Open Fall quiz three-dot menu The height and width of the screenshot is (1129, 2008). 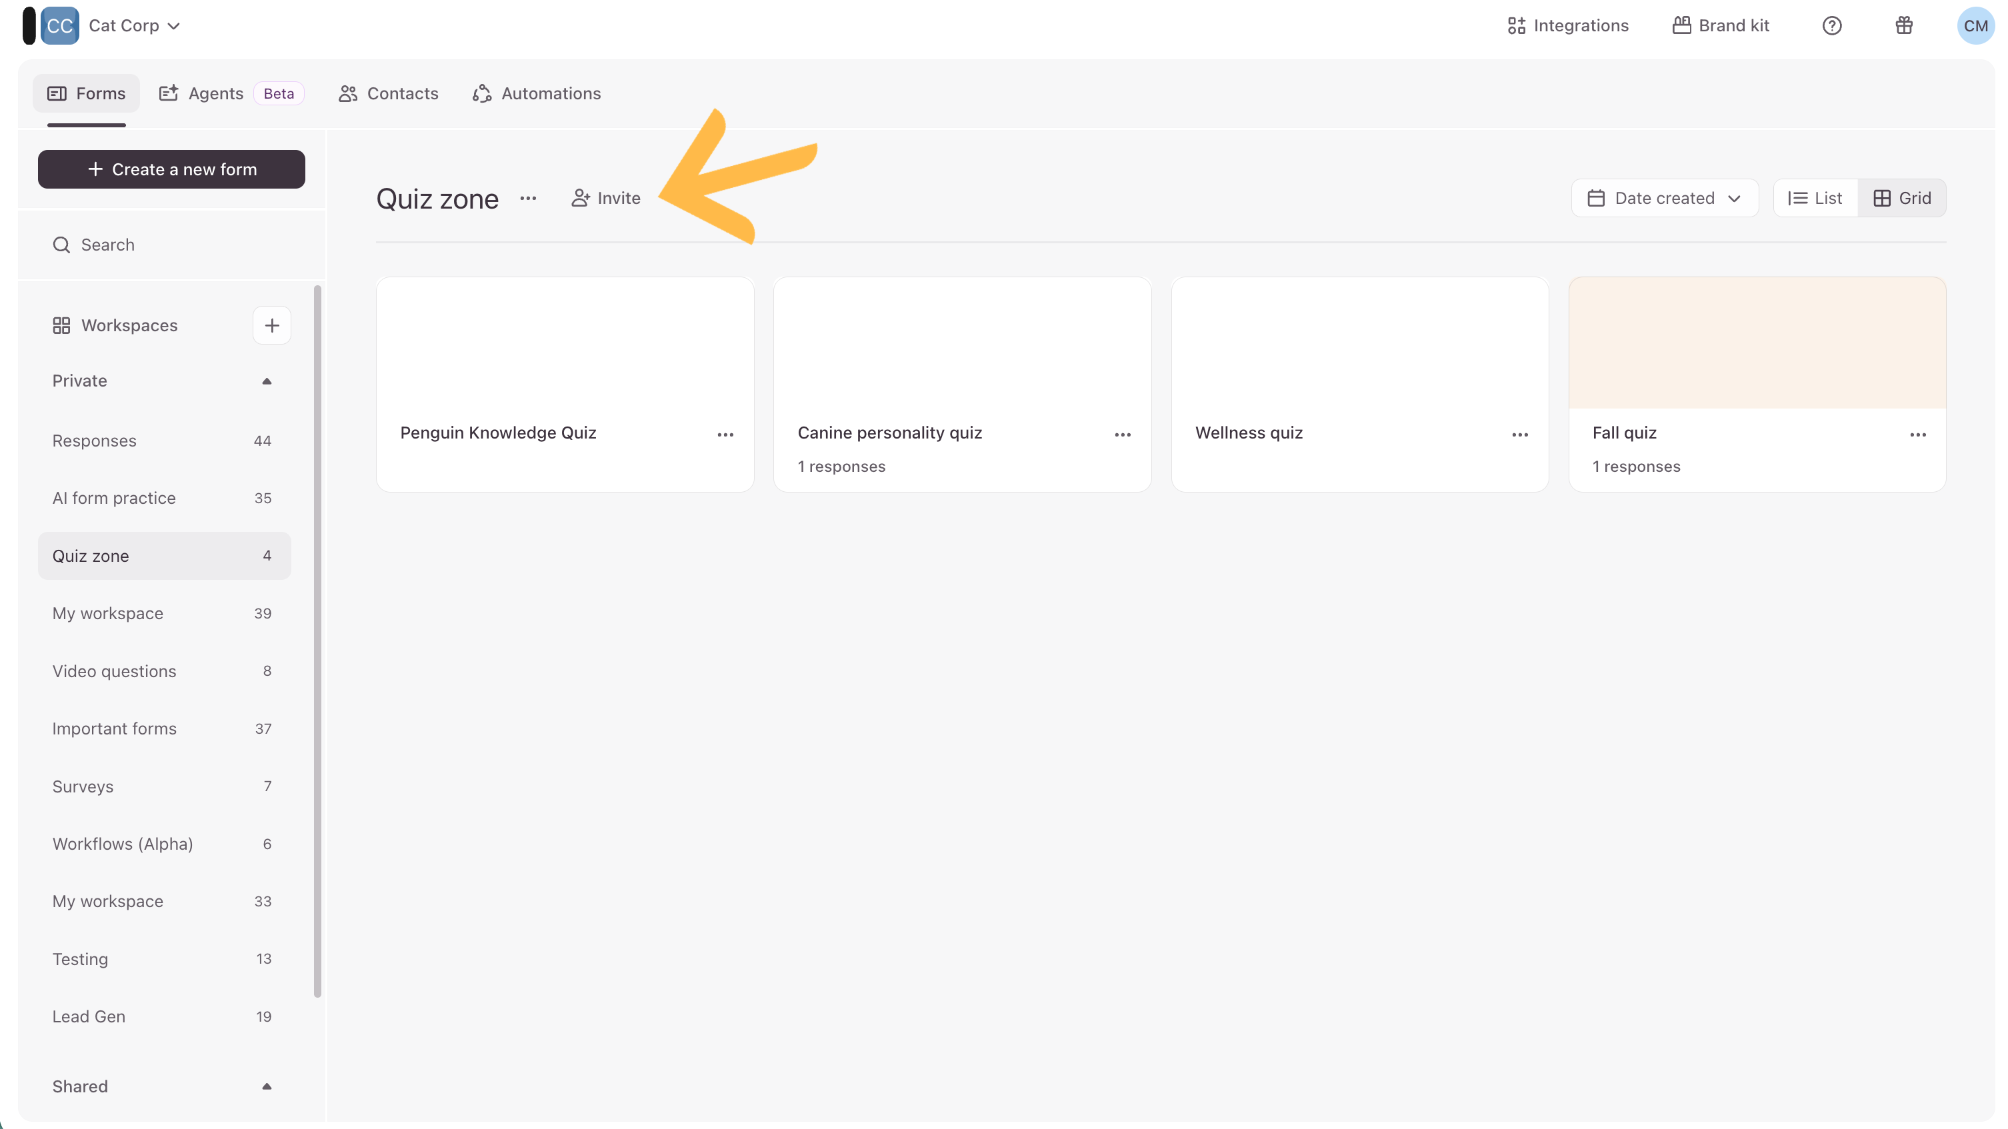click(x=1917, y=435)
